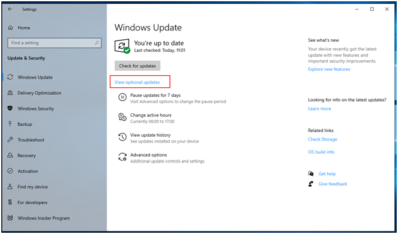Click in the Find a setting search box
Screen dimensions: 398x234
click(x=55, y=43)
